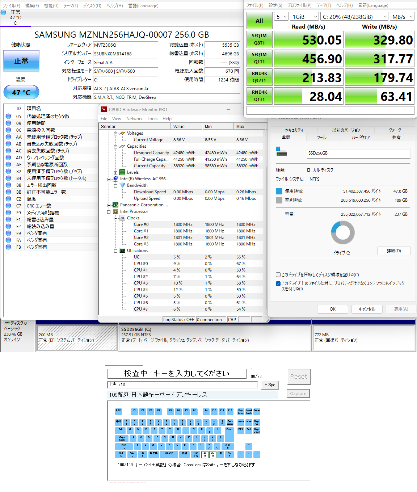Click the 詳細(D) button in drive properties
Screen dimensions: 417x492
point(394,251)
